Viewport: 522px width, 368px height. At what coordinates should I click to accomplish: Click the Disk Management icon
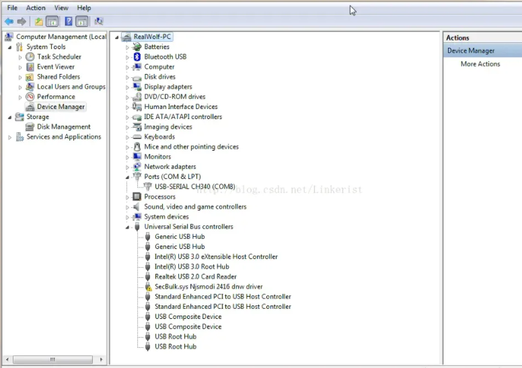30,126
